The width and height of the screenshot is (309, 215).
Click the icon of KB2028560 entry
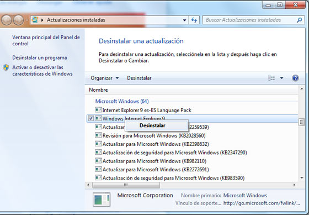point(98,135)
